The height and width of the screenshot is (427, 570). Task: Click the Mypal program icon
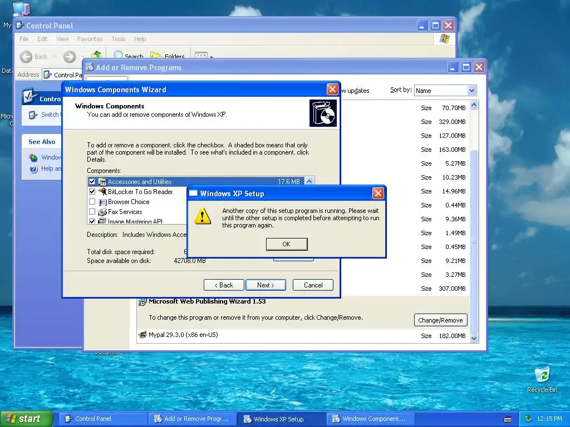[x=142, y=335]
